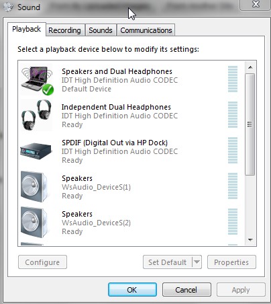Screen dimensions: 271x304
Task: Click the Properties button
Action: pos(231,262)
